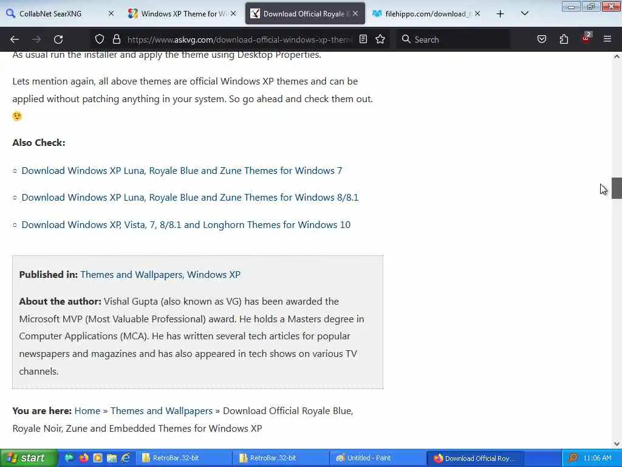This screenshot has width=622, height=467.
Task: Open Windows 10 Longhorn themes link
Action: pos(186,225)
